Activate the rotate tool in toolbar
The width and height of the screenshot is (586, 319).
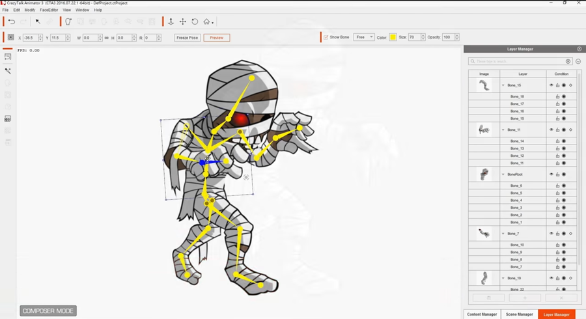pyautogui.click(x=195, y=21)
